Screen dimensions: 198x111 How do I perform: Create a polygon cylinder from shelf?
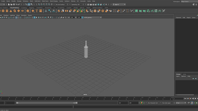tap(7, 11)
